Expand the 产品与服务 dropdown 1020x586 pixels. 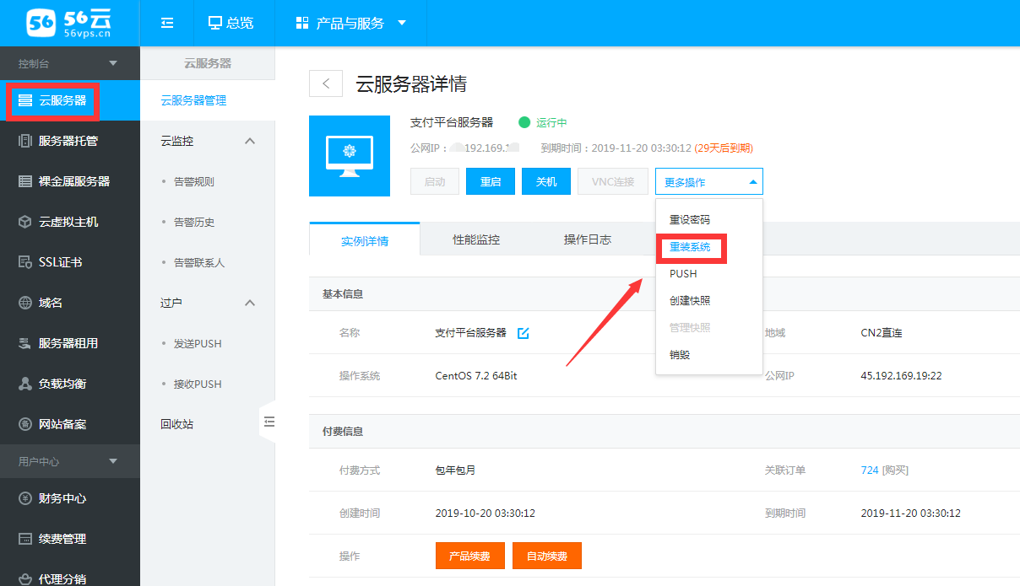350,23
